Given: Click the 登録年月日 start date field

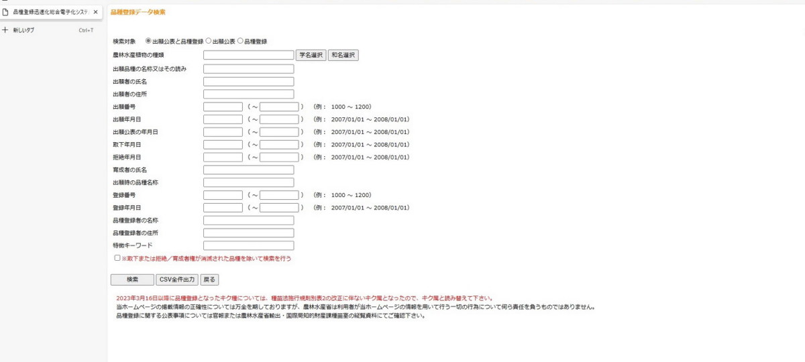Looking at the screenshot, I should tap(223, 208).
